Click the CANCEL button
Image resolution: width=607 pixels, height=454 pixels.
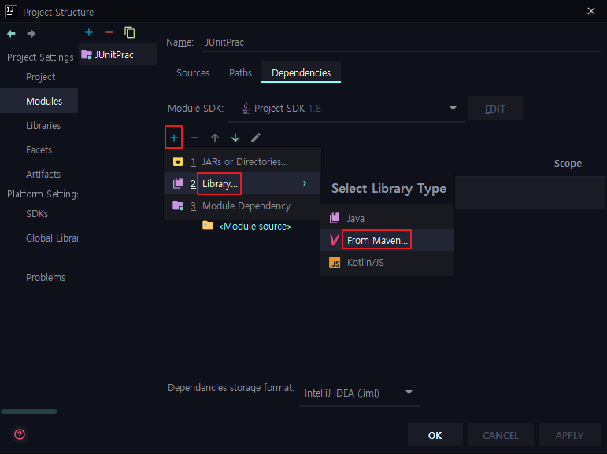[501, 435]
